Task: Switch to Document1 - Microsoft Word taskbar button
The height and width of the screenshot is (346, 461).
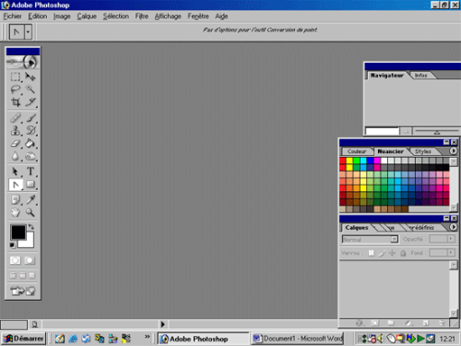Action: (298, 339)
